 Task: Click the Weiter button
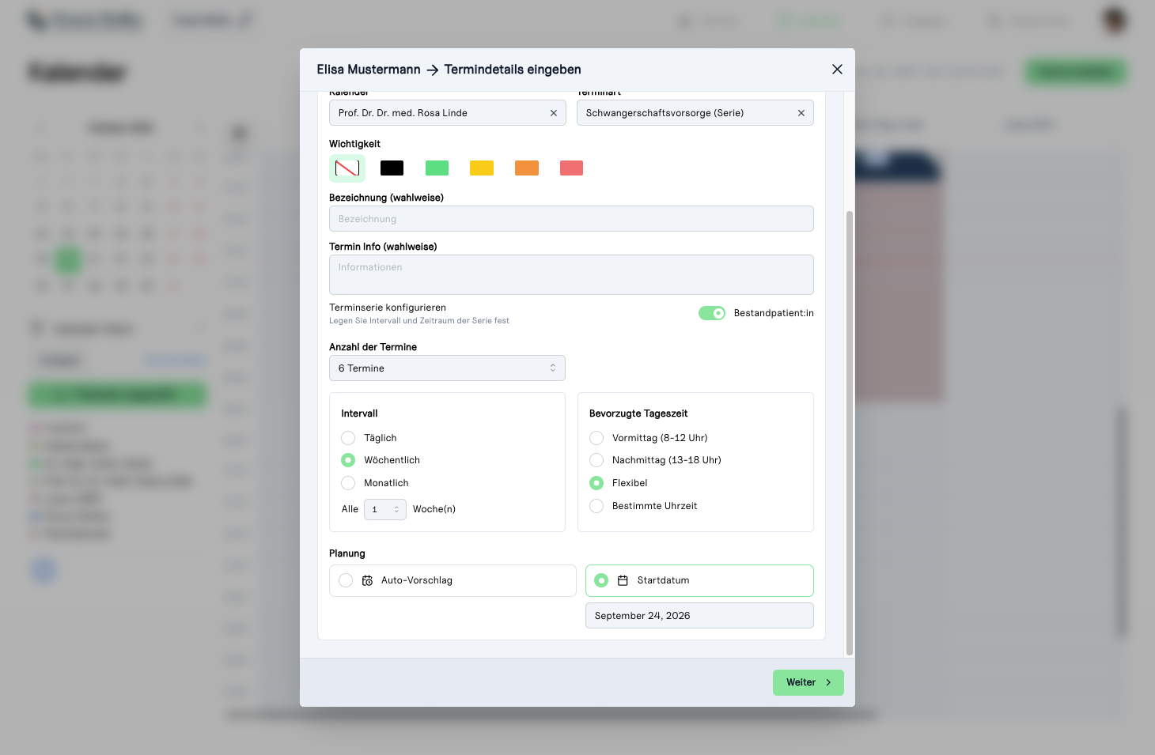[x=808, y=682]
